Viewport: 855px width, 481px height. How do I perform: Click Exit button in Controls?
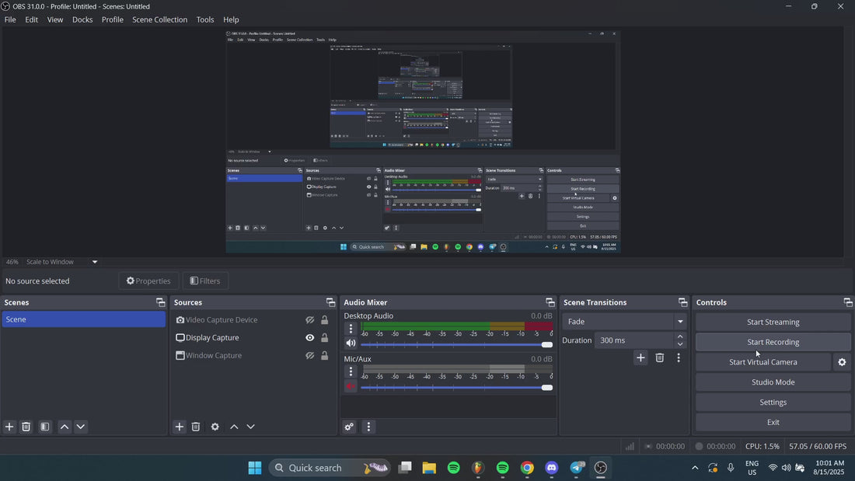773,422
